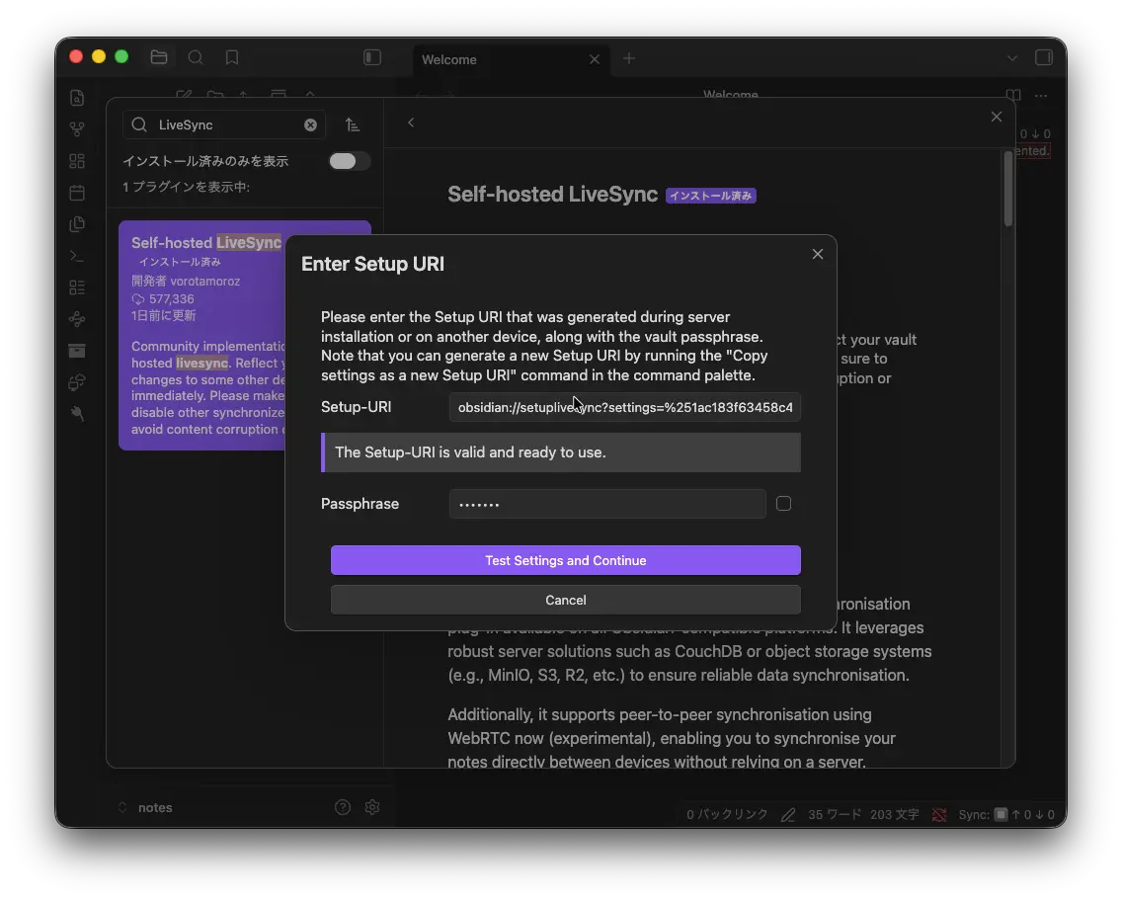Close the Enter Setup URI dialog
Image resolution: width=1122 pixels, height=901 pixels.
pos(818,254)
